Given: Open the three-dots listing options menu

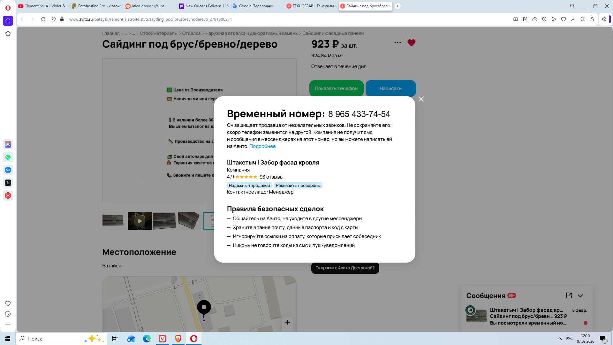Looking at the screenshot, I should (x=397, y=42).
